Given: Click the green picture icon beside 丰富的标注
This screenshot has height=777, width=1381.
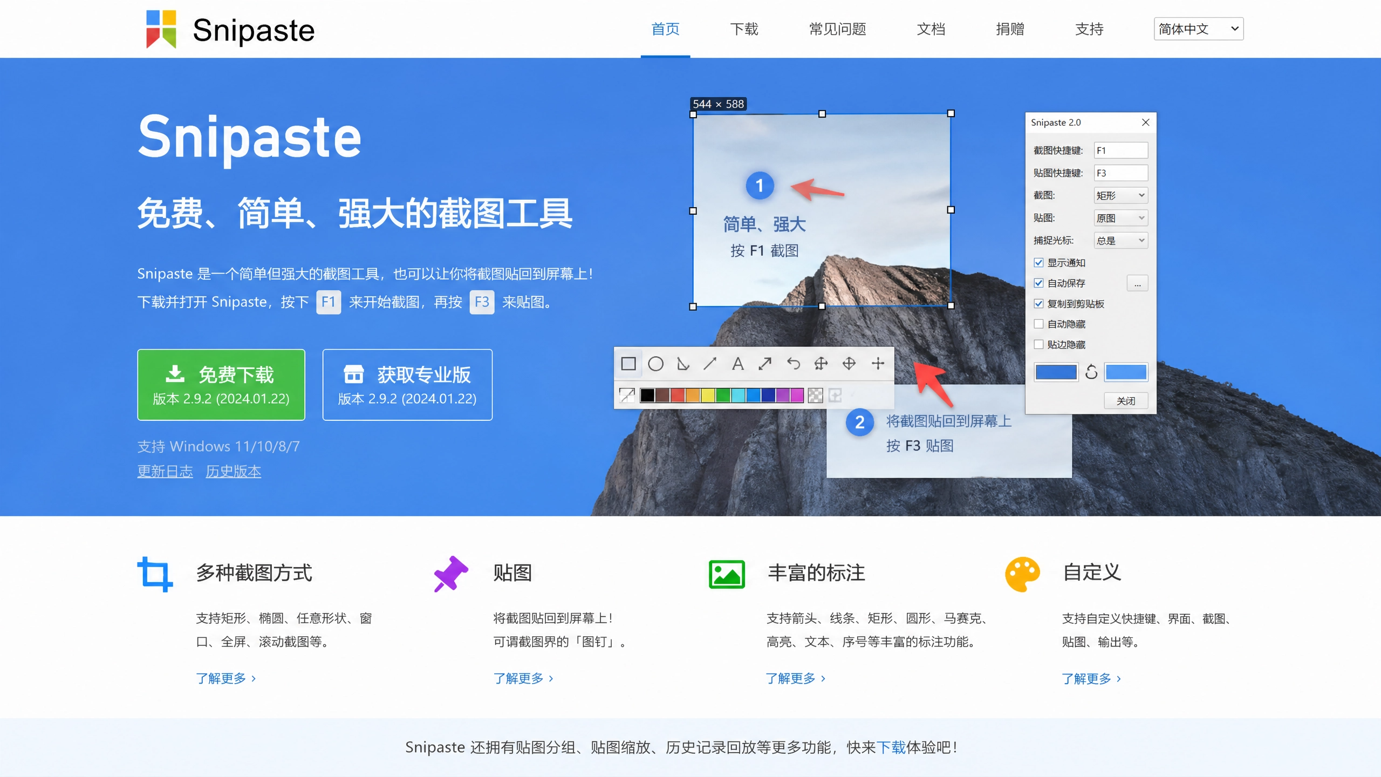Looking at the screenshot, I should click(727, 574).
